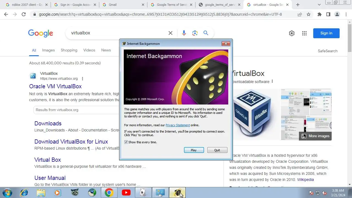This screenshot has width=352, height=198.
Task: Open the Shopping search tab
Action: coord(69,50)
